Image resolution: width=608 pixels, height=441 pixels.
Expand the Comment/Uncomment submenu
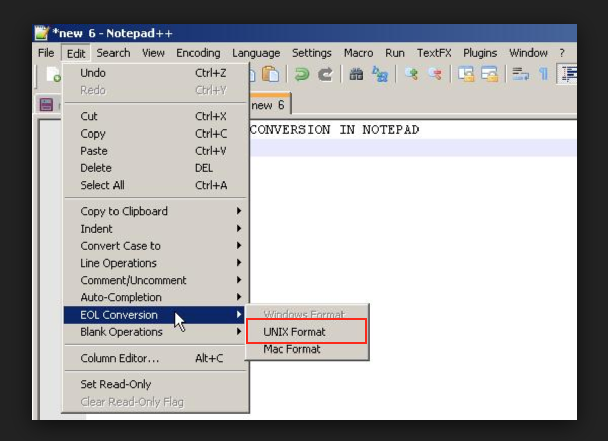click(155, 280)
